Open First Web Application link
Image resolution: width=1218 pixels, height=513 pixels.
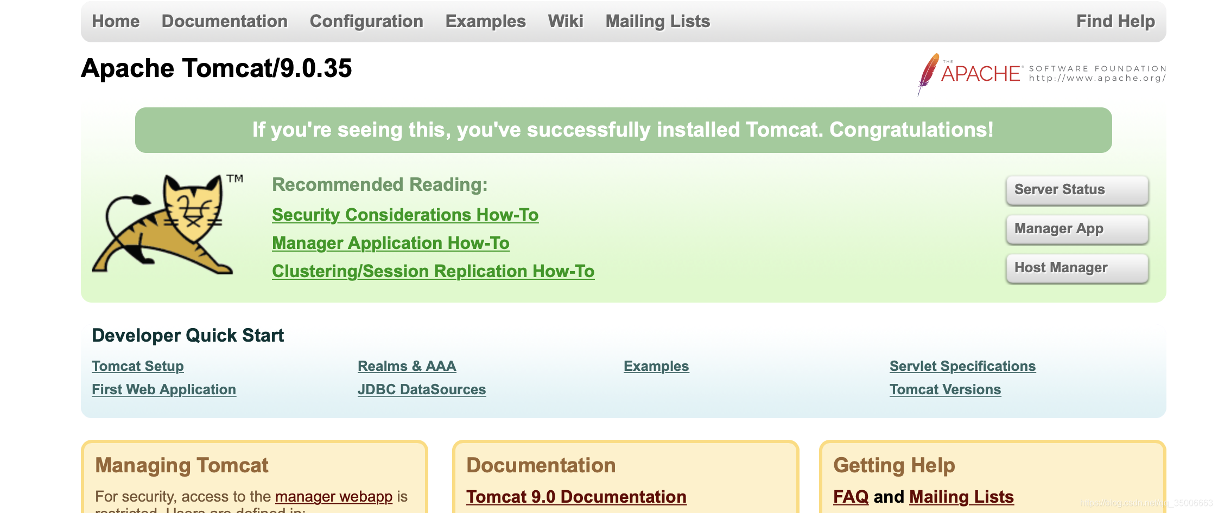coord(164,389)
